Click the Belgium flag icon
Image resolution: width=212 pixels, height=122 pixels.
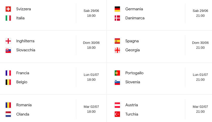click(8, 82)
